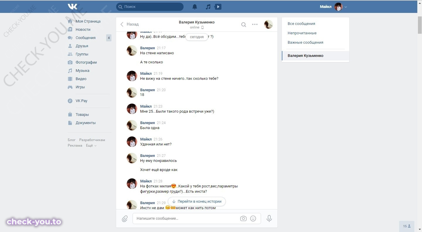Click sender name Майкл at 21:19
Viewport: 422px width, 232px height.
click(146, 74)
